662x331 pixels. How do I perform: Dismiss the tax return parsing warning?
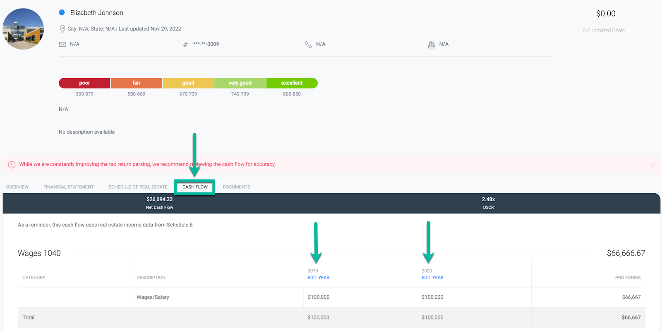click(x=652, y=165)
